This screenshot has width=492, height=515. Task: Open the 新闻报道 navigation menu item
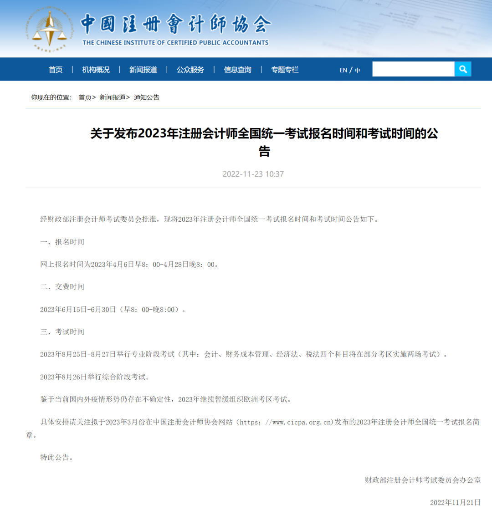(143, 69)
